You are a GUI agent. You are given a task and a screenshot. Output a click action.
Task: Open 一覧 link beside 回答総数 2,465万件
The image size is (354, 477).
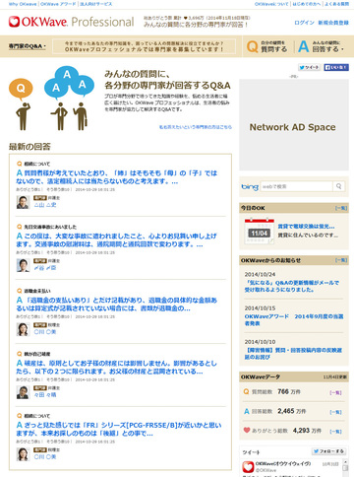click(x=335, y=412)
